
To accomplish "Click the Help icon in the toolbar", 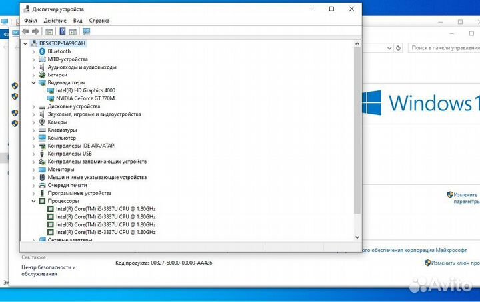I will point(63,31).
